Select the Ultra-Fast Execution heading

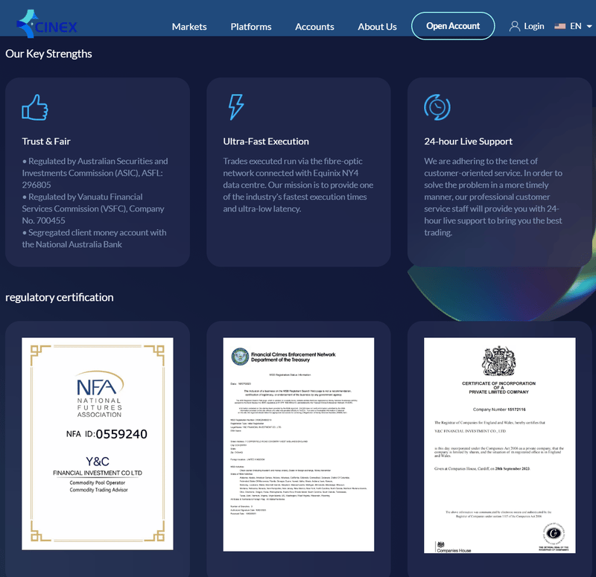[x=266, y=141]
